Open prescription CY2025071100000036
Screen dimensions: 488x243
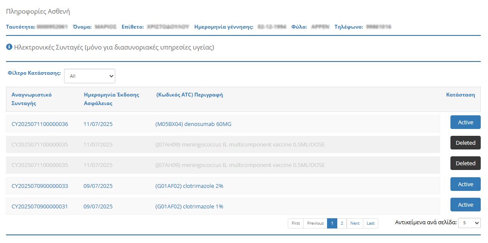pyautogui.click(x=40, y=124)
